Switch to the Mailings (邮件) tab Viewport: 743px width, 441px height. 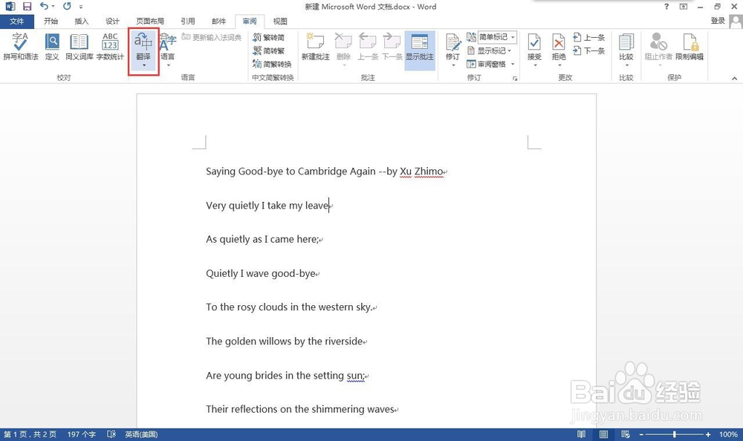click(218, 22)
